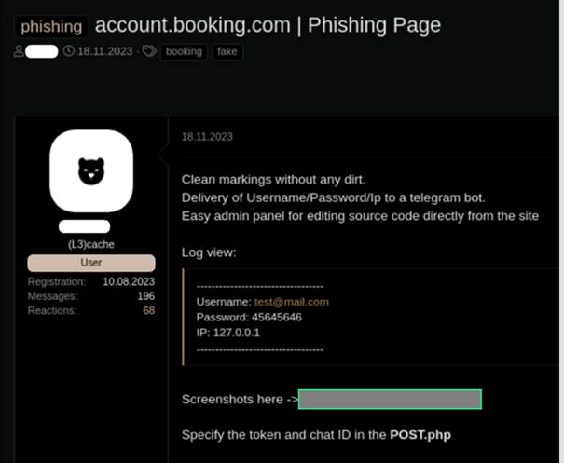
Task: Click the registration date 10.08.2023
Action: (129, 281)
